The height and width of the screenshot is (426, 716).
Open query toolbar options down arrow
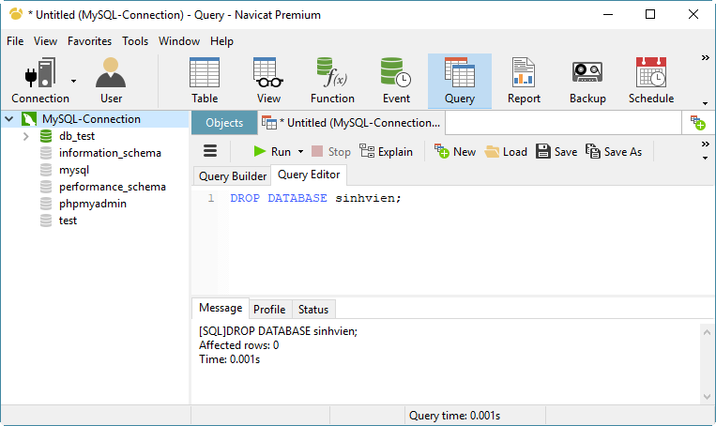[x=706, y=158]
